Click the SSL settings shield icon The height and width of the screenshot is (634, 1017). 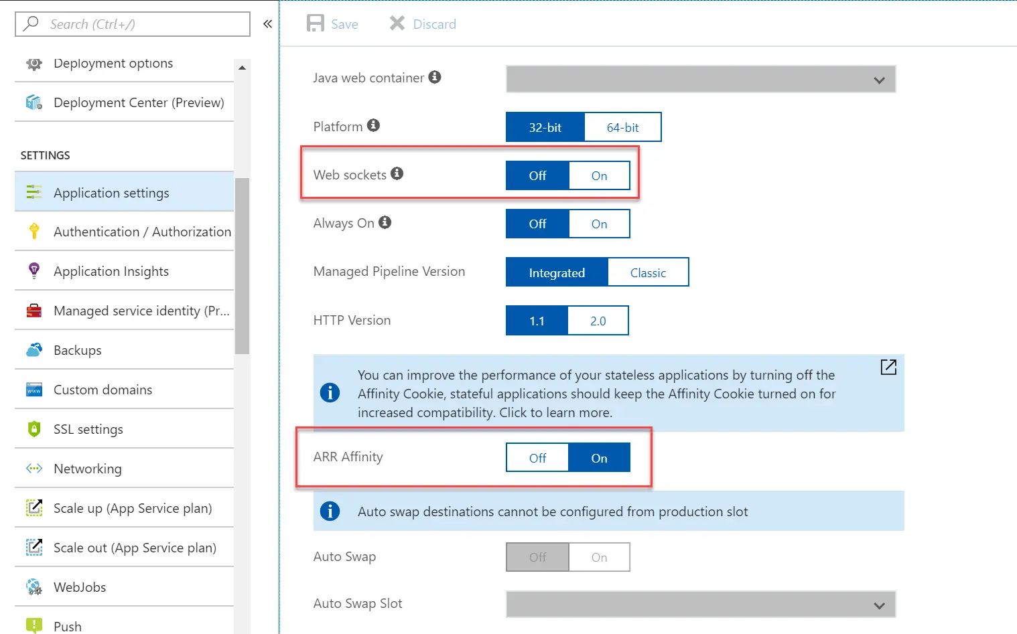click(33, 429)
